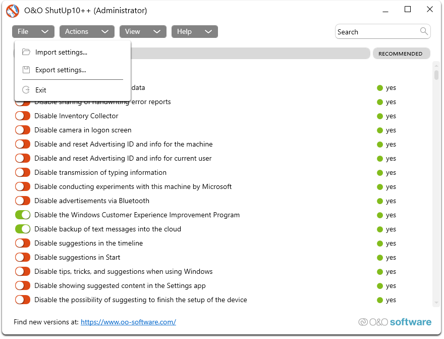The width and height of the screenshot is (444, 339).
Task: Toggle Disable transmission of typing information
Action: coord(23,173)
